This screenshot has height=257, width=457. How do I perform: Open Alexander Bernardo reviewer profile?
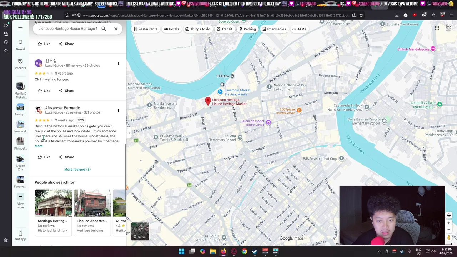(x=62, y=108)
